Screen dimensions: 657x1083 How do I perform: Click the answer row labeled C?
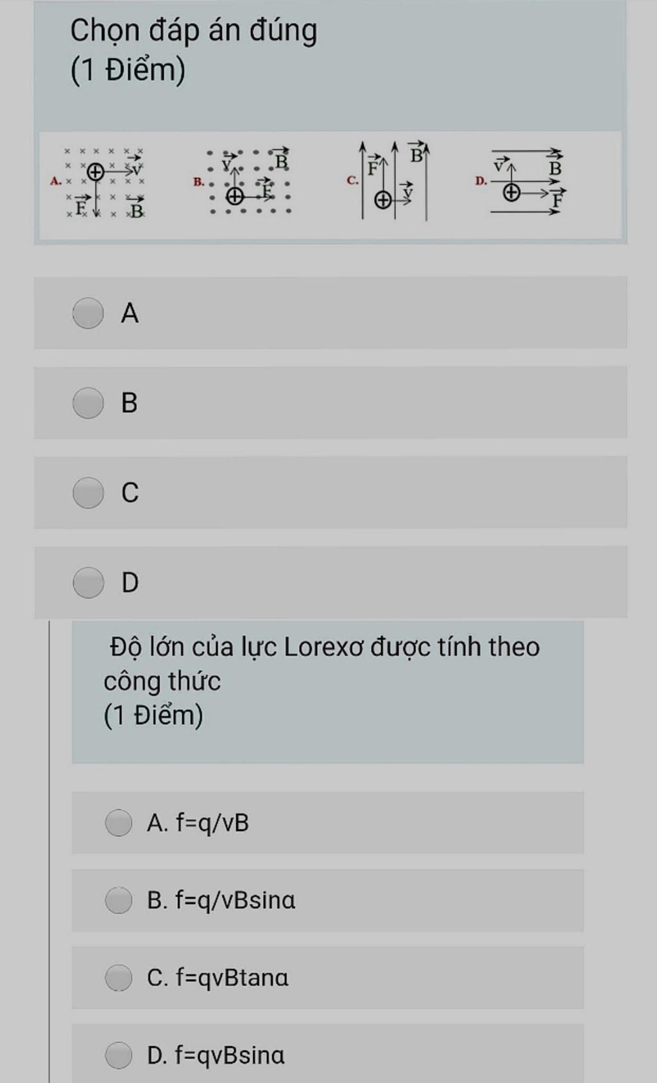coord(330,492)
